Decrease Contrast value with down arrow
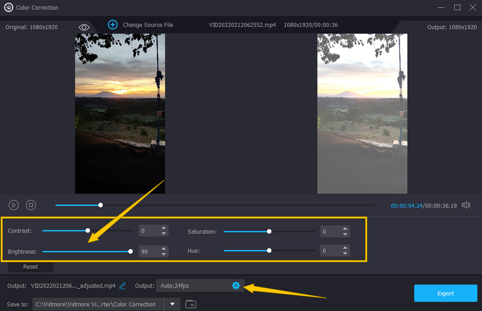Viewport: 482px width, 311px height. 164,233
